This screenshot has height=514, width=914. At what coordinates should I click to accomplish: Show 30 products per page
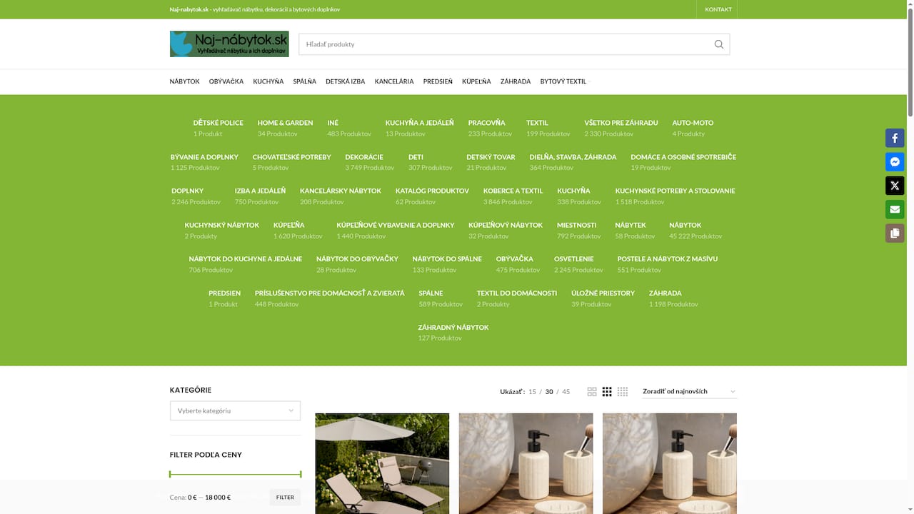[549, 392]
